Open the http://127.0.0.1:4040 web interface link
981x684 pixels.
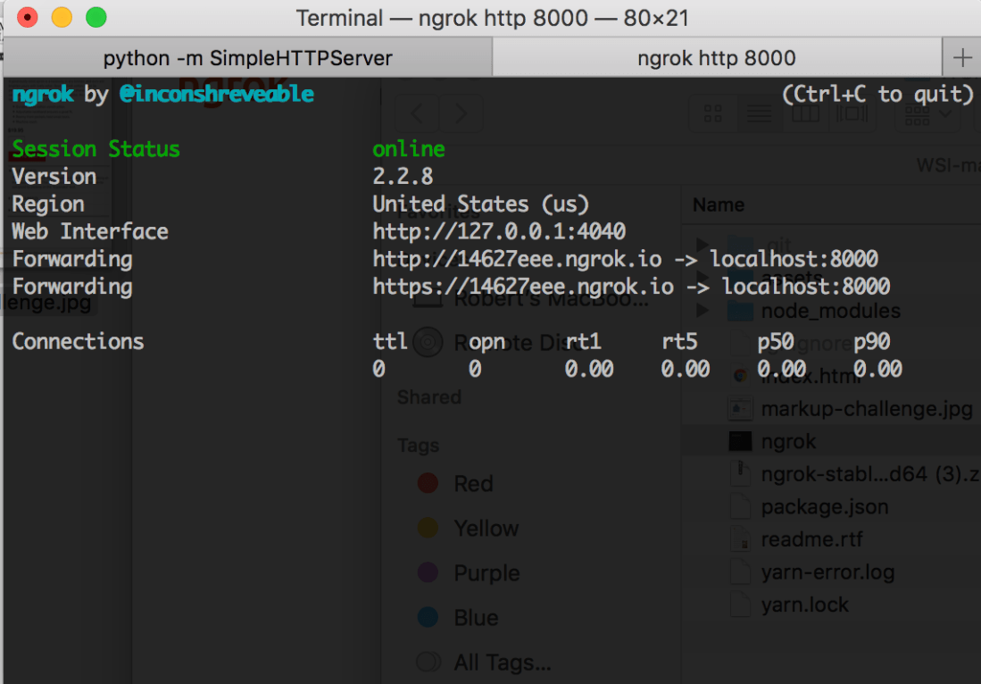click(x=498, y=232)
